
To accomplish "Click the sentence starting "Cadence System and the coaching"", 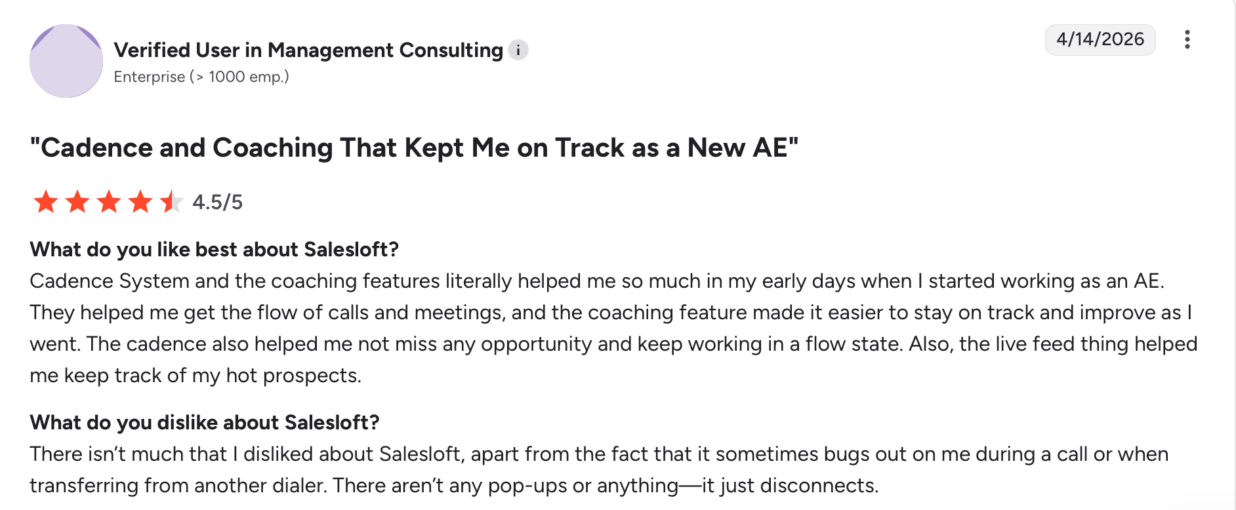I will click(597, 281).
